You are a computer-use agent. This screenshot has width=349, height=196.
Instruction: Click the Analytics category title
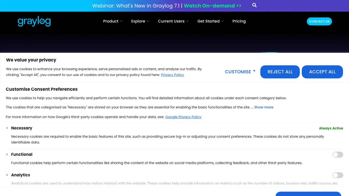click(20, 175)
